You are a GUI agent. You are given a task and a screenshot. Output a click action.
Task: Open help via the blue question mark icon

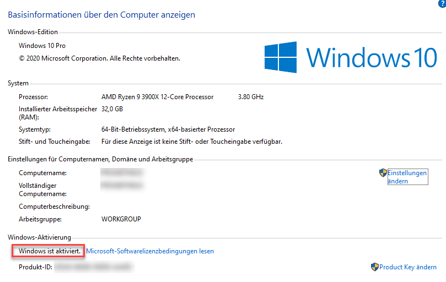[442, 3]
